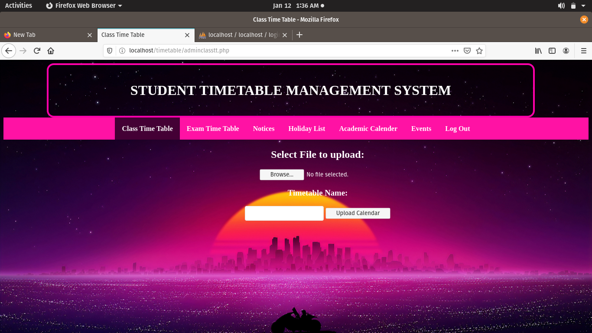Expand the system menu arrow

584,6
